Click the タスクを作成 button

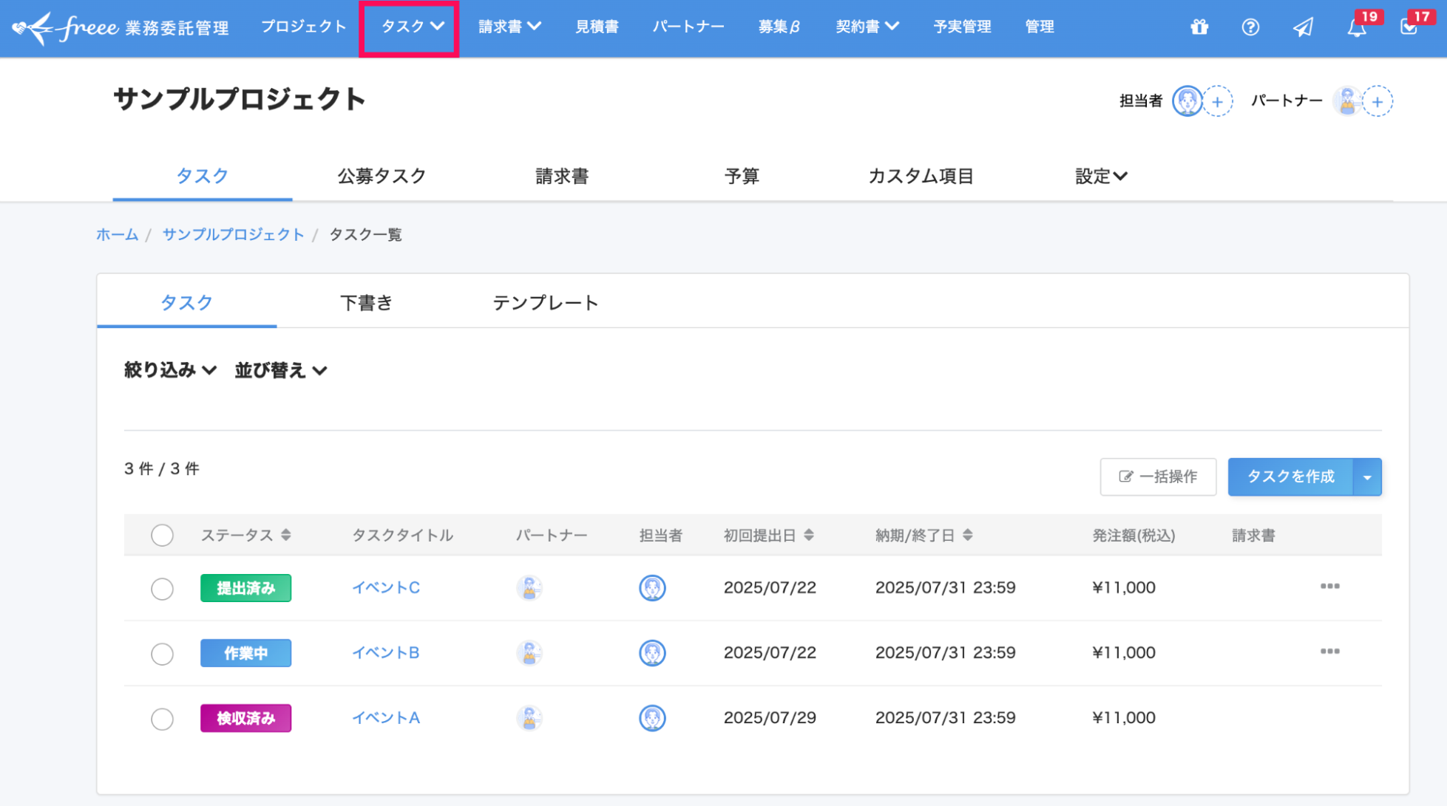[1291, 477]
